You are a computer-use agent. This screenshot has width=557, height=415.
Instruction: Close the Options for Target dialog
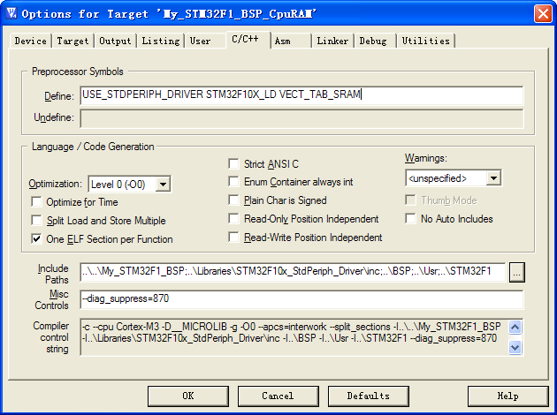(x=543, y=14)
